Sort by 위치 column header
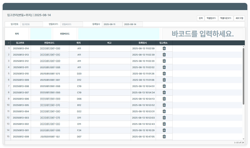This screenshot has height=148, width=250. (79, 43)
